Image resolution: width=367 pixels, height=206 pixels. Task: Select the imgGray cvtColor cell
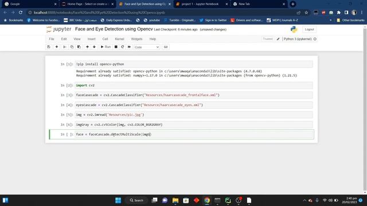click(194, 125)
